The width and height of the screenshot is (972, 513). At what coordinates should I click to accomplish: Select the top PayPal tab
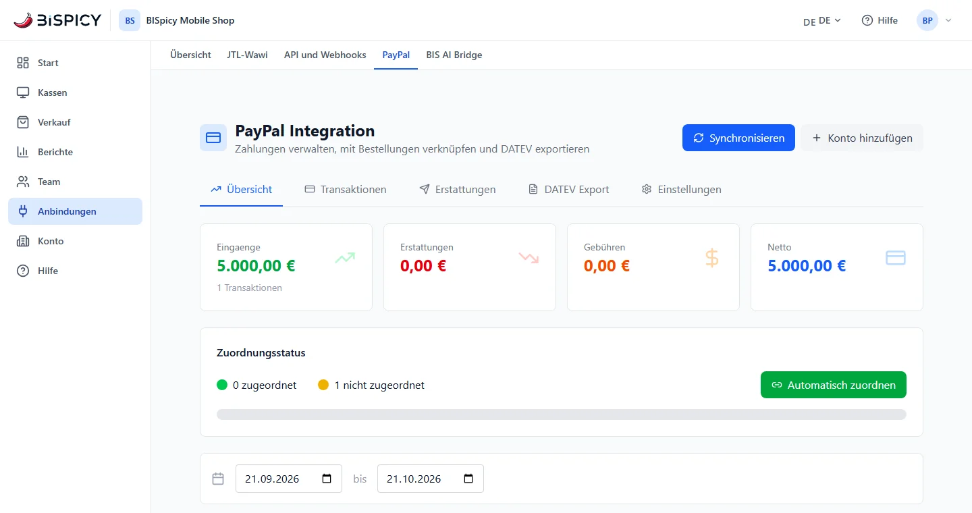pos(396,55)
